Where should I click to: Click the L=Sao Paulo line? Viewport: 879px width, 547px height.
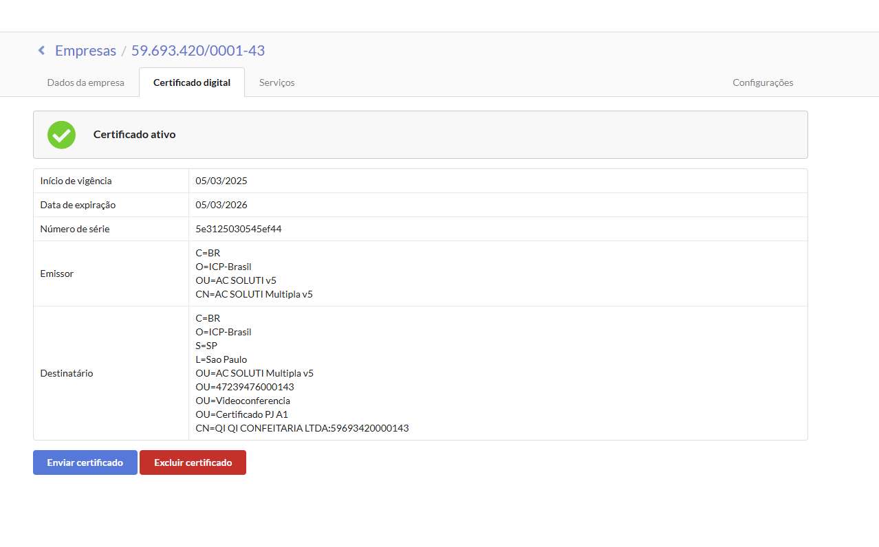tap(221, 359)
